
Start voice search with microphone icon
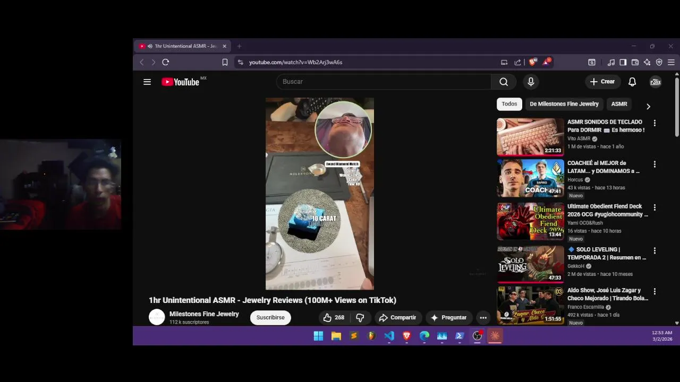click(530, 82)
